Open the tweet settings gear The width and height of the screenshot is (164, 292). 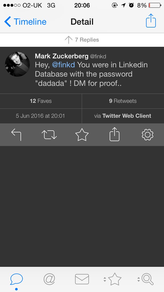point(147,135)
